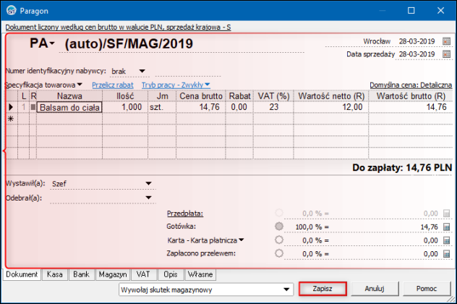
Task: Click the document header link about ceny brutto
Action: pyautogui.click(x=118, y=27)
